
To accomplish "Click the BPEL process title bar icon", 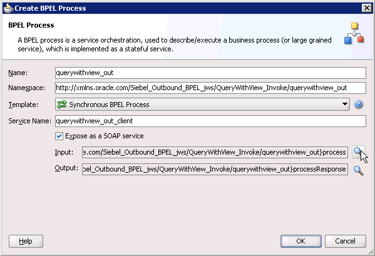I will tap(8, 8).
